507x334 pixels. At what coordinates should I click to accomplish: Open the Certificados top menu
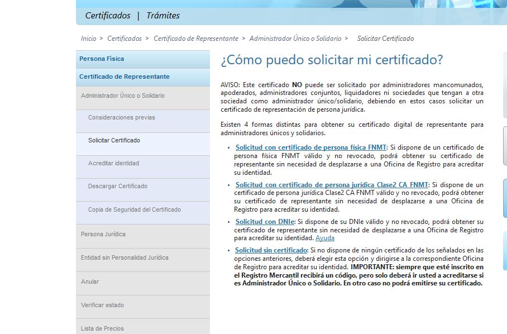pyautogui.click(x=108, y=16)
